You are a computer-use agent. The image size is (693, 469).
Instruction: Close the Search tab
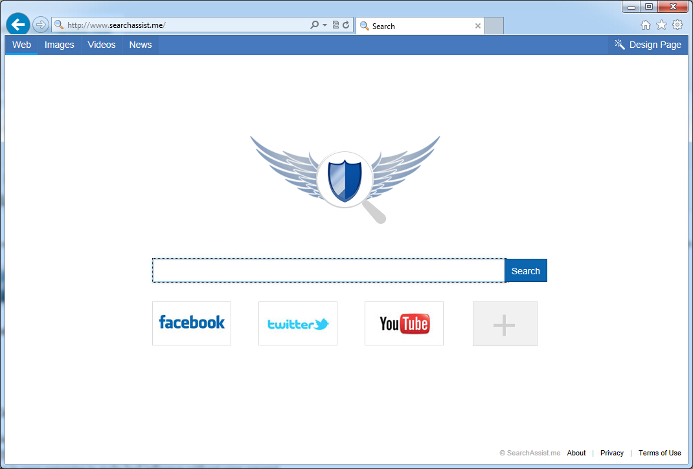478,26
